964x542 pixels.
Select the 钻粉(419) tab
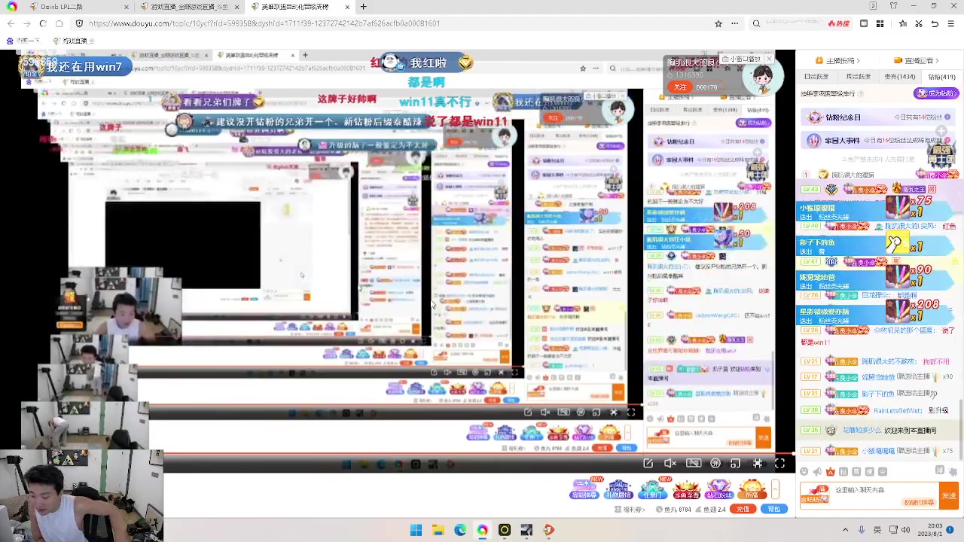pyautogui.click(x=941, y=77)
